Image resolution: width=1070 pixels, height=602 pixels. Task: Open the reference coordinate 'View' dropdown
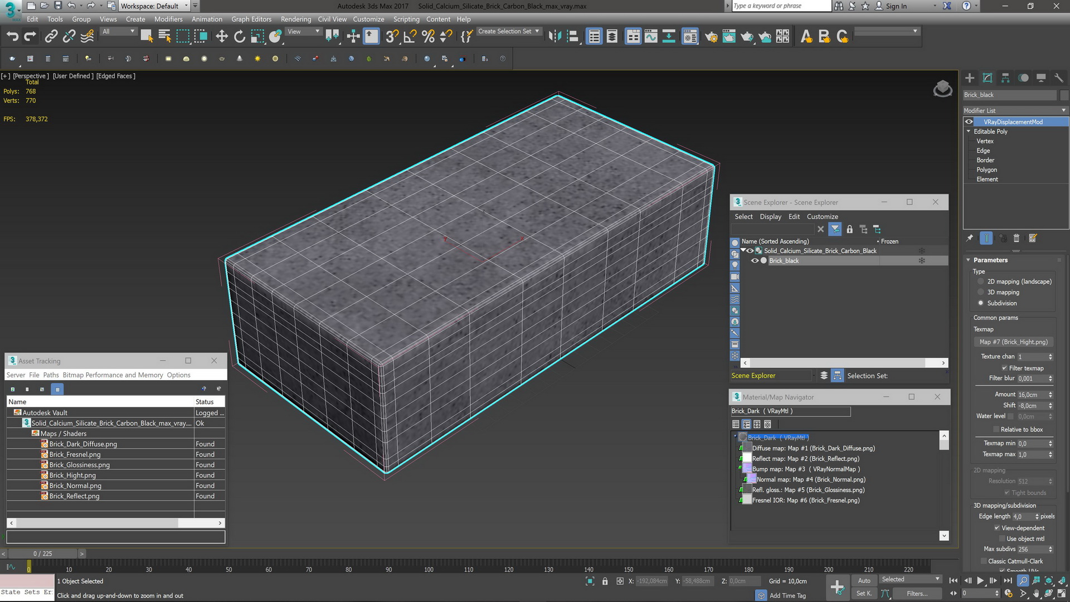(304, 32)
